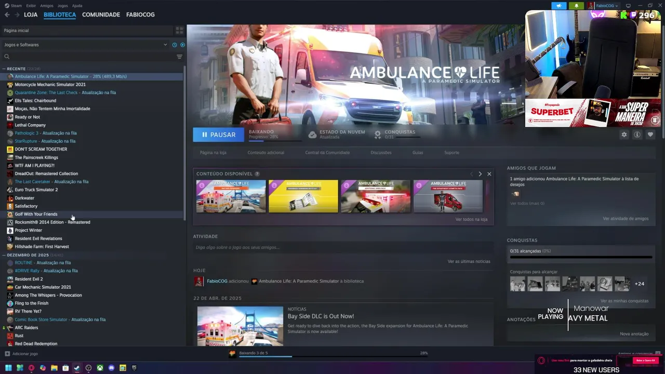Collapse the DEZEMBRO DE 2025 category
This screenshot has height=374, width=665.
click(4, 255)
